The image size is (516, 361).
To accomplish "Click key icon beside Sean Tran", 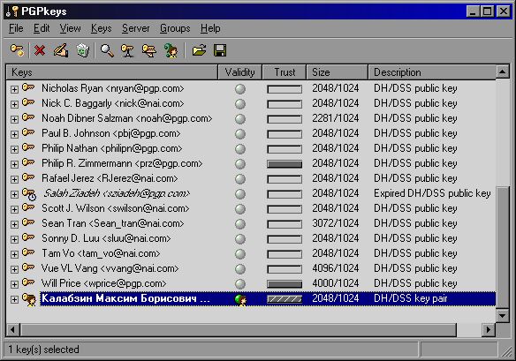I will [x=28, y=222].
